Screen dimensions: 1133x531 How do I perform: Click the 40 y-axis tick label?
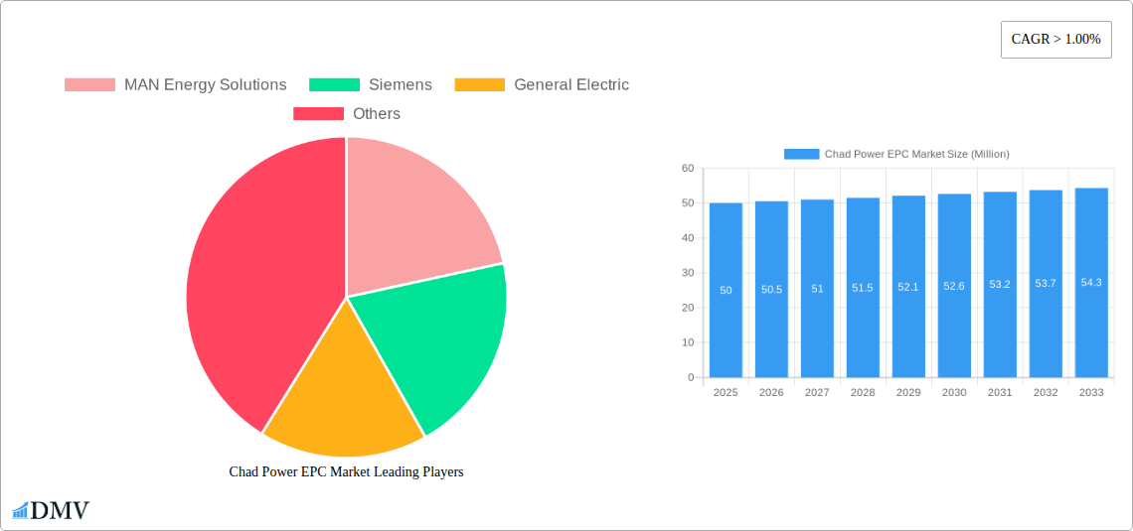click(x=687, y=238)
